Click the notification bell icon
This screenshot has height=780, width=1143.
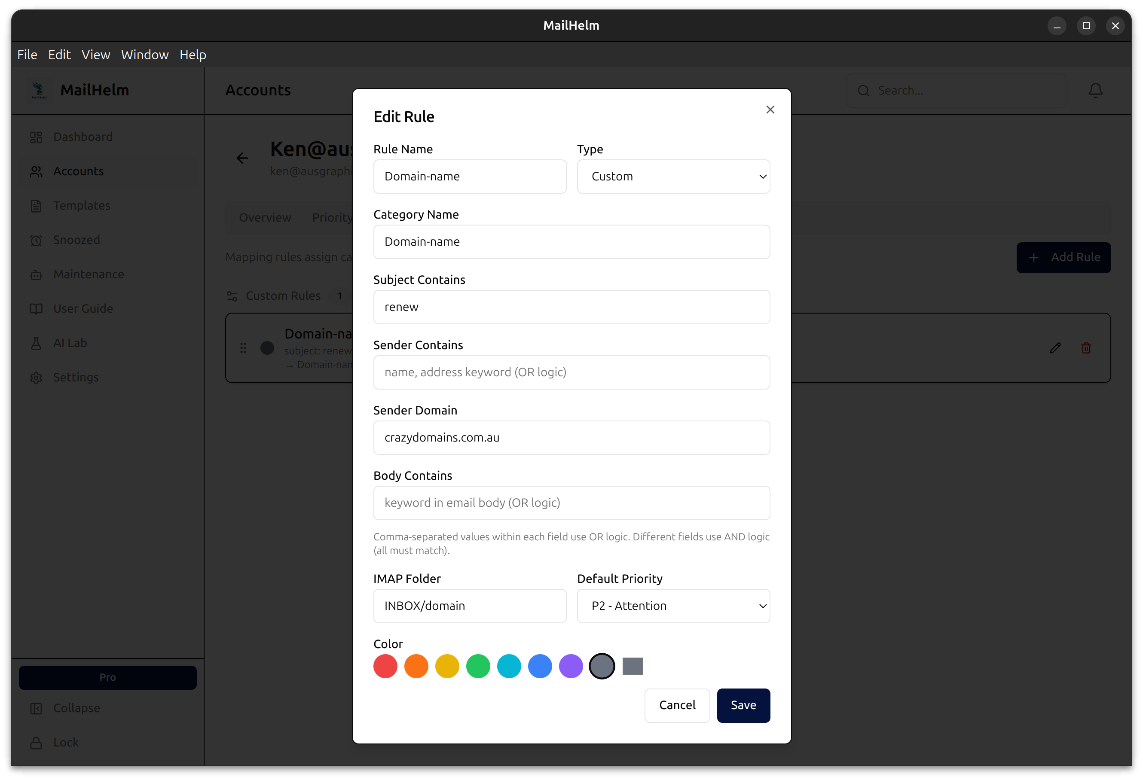coord(1095,91)
